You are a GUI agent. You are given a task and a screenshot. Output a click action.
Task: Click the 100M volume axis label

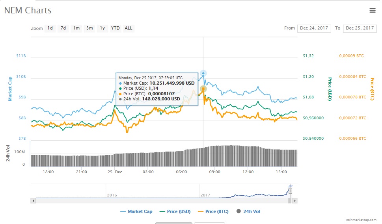(x=19, y=152)
